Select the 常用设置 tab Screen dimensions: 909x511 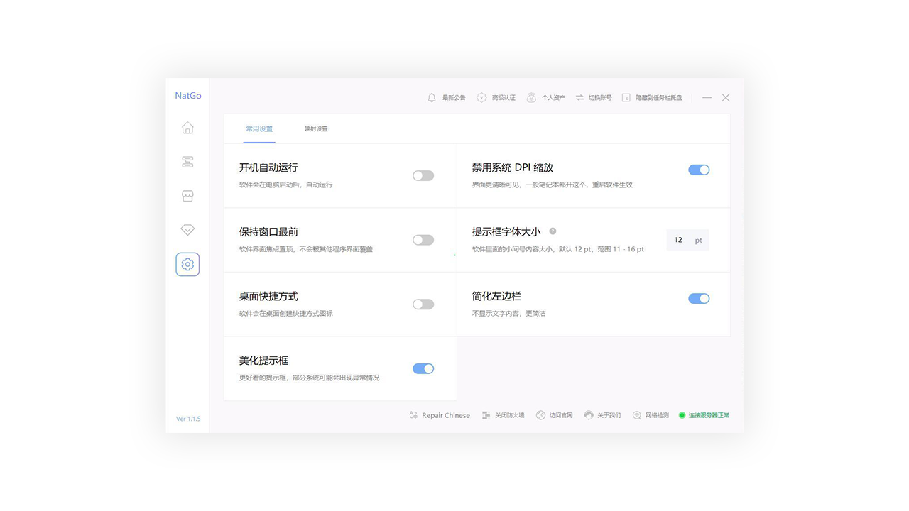258,129
